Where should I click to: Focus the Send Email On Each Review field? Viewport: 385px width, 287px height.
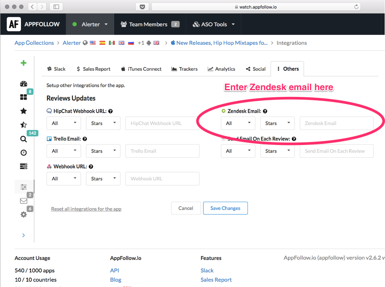(x=337, y=151)
